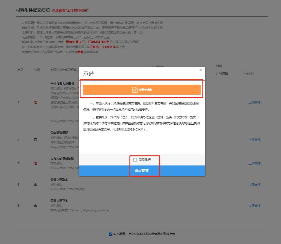281x244 pixels.
Task: Upload a file for 全体投资人承诺书
Action: [255, 103]
